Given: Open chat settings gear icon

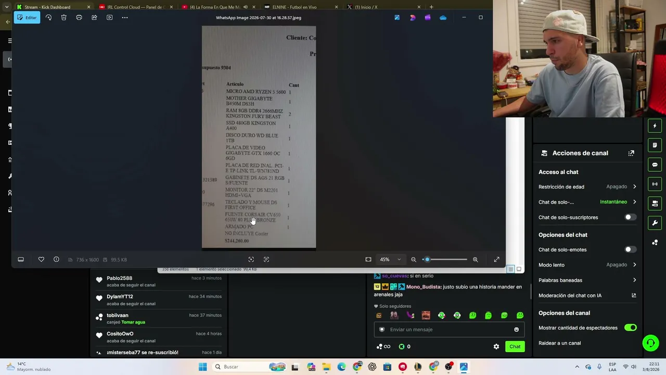Looking at the screenshot, I should tap(496, 346).
